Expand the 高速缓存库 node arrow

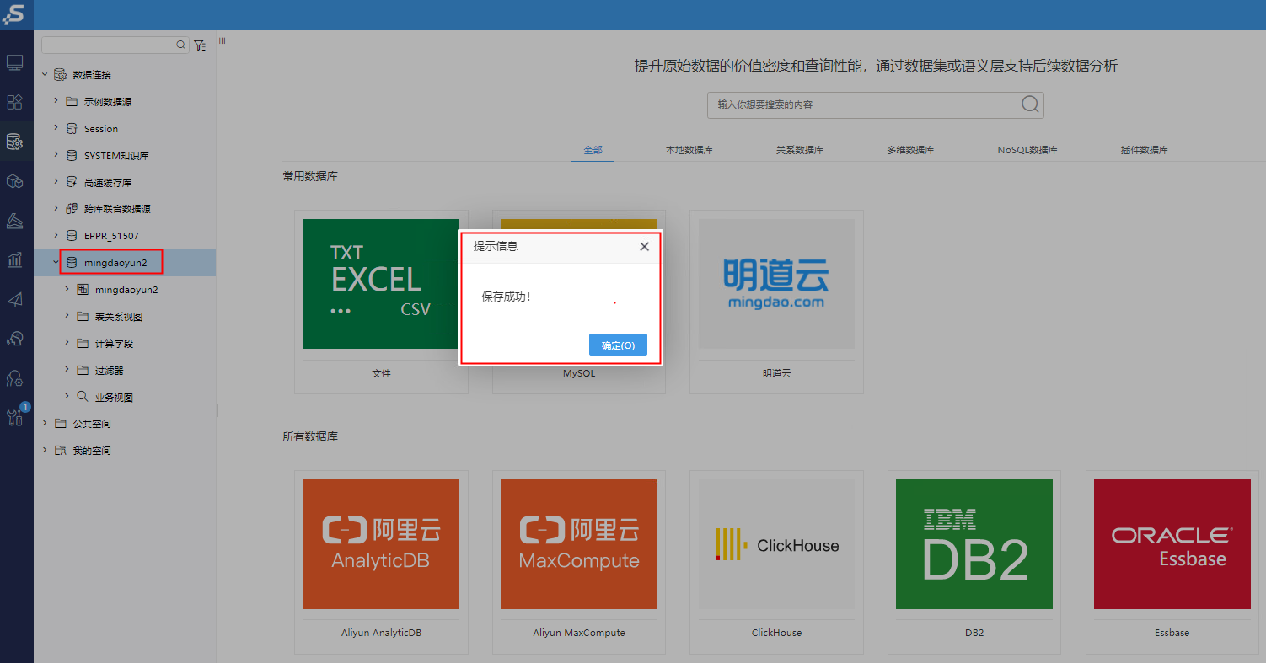point(56,182)
